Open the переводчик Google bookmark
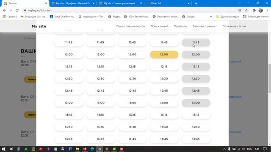This screenshot has width=271, height=152. pyautogui.click(x=92, y=17)
